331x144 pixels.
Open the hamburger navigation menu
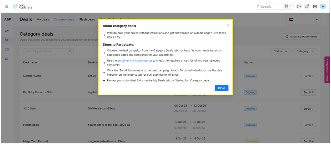point(7,7)
